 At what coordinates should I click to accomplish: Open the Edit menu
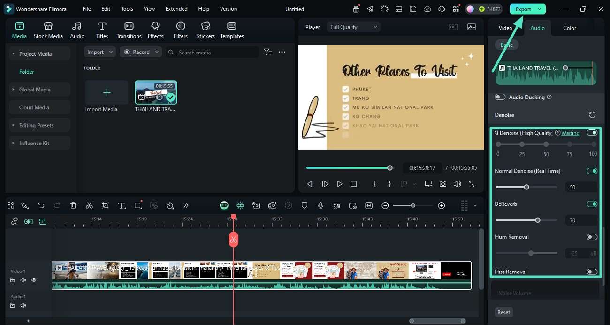pyautogui.click(x=106, y=9)
